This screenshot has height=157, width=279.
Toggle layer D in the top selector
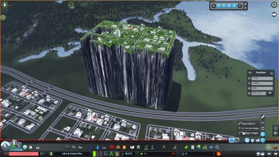point(229,6)
